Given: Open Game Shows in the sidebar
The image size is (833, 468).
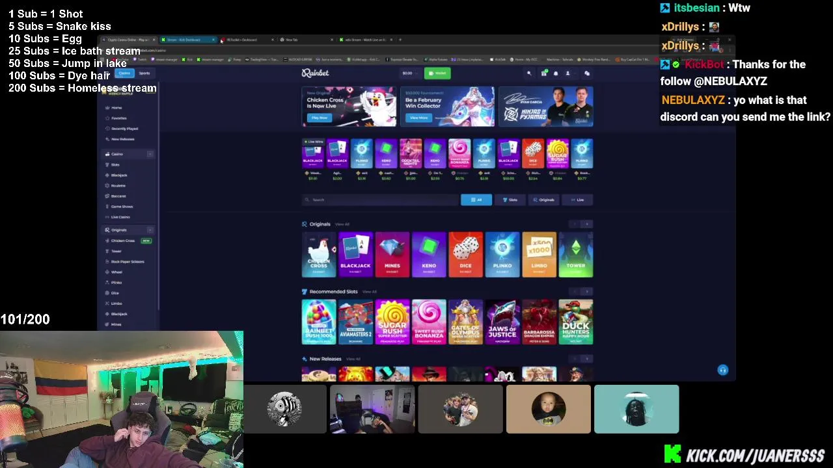Looking at the screenshot, I should click(122, 207).
